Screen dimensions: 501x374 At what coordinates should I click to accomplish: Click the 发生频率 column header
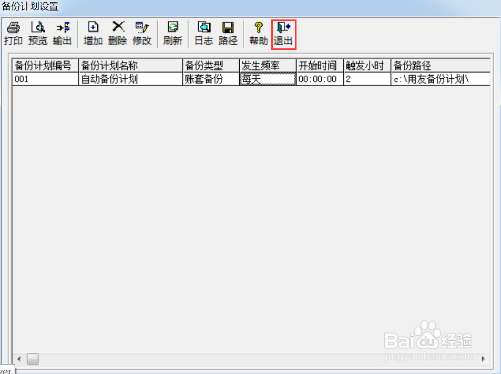coord(268,66)
